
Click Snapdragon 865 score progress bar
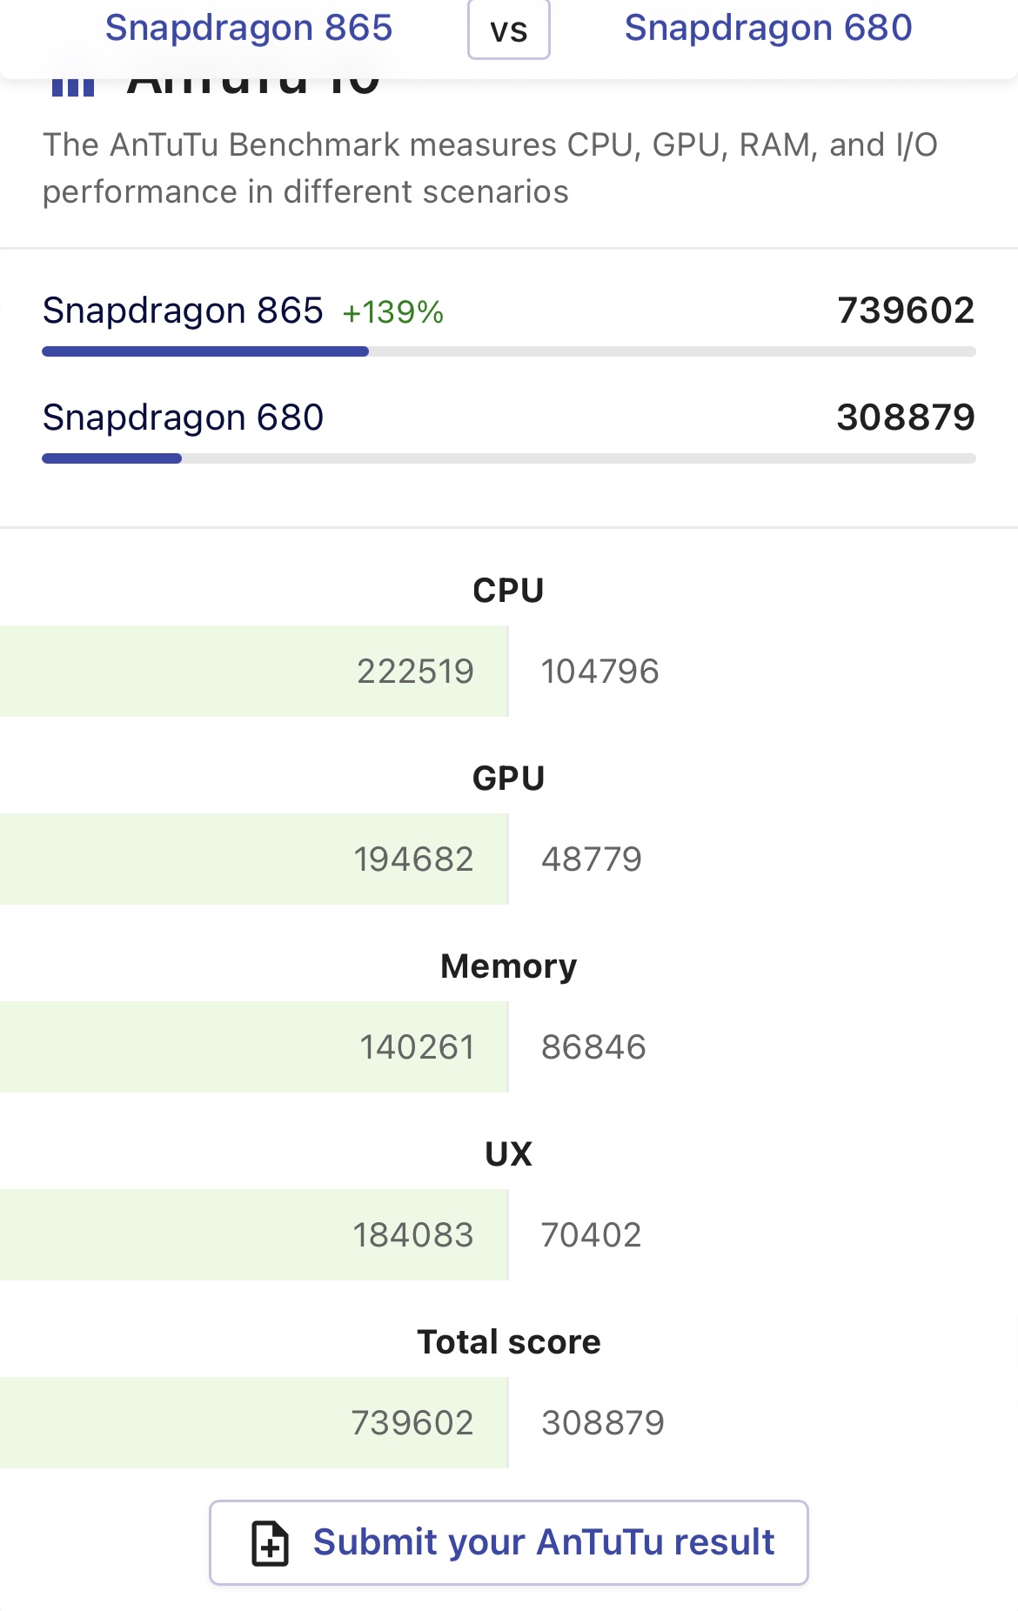[x=508, y=351]
